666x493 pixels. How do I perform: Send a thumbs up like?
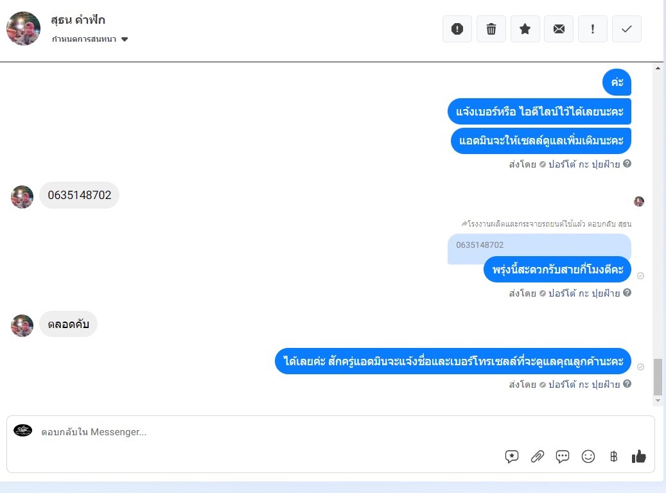click(638, 456)
